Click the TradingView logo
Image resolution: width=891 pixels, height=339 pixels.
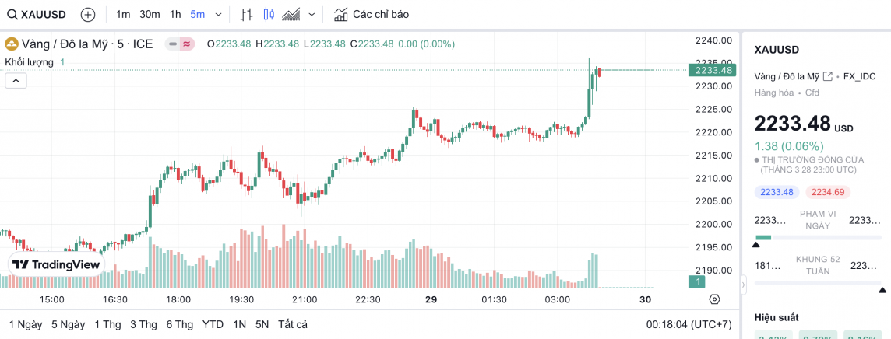56,264
